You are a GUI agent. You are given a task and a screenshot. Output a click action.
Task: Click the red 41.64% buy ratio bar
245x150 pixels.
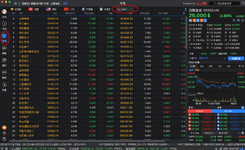click(x=200, y=111)
